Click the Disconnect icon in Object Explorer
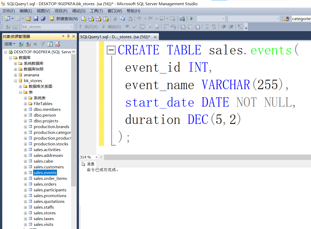311x229 pixels. [x=28, y=44]
